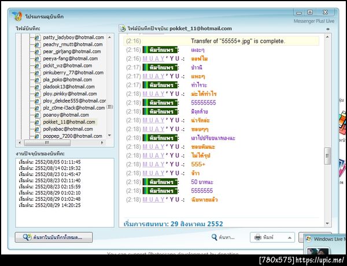This screenshot has height=266, width=347.
Task: Click the file icon beside pickit_wz@hotmail.com
Action: tap(37, 66)
